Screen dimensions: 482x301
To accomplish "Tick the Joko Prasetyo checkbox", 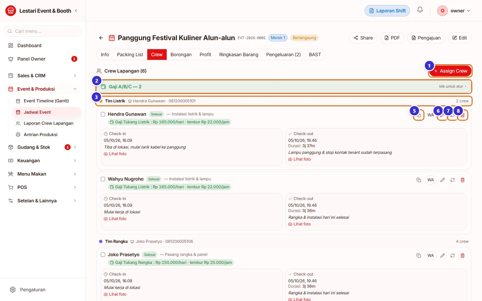I will 103,255.
